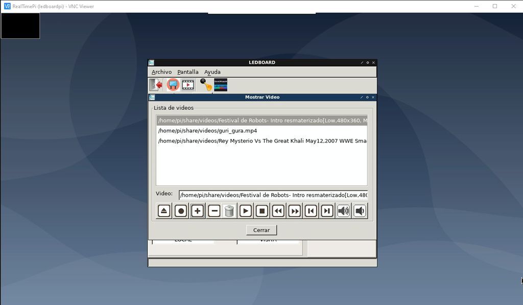This screenshot has width=523, height=305.
Task: Rewind the video with the double-arrow control
Action: [277, 210]
